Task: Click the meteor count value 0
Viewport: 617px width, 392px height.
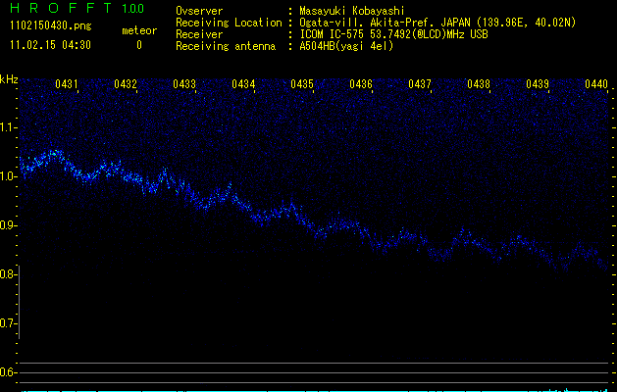Action: (x=139, y=45)
